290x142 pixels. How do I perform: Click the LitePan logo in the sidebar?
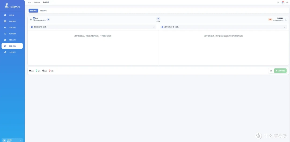pos(12,6)
